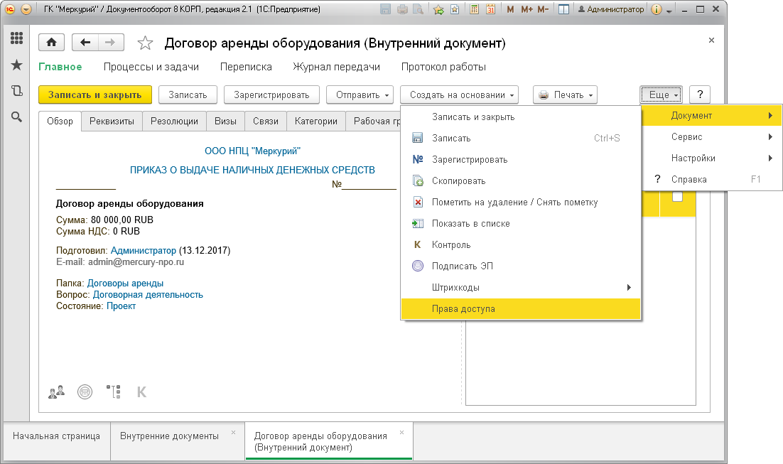783x464 pixels.
Task: Select Показать в списке menu item
Action: tap(521, 223)
